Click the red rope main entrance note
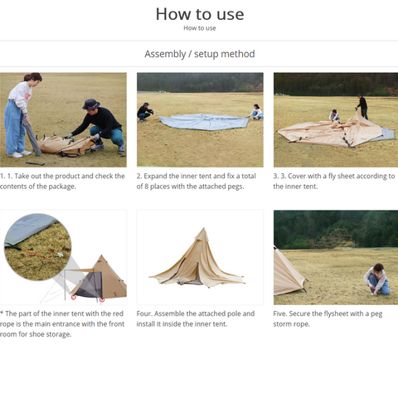This screenshot has width=398, height=398. 62,323
